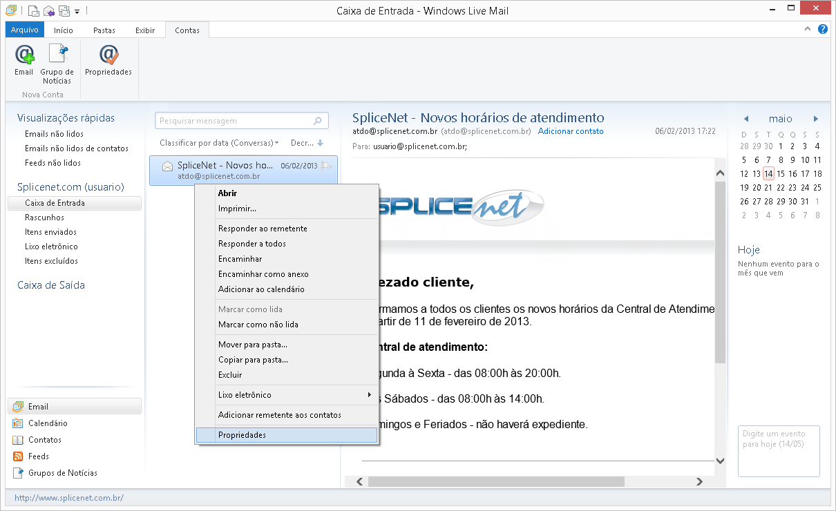836x511 pixels.
Task: Choose Mover para pasta... menu entry
Action: pos(287,345)
